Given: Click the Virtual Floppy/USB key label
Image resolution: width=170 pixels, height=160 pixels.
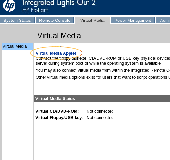Looking at the screenshot, I should pyautogui.click(x=59, y=118).
